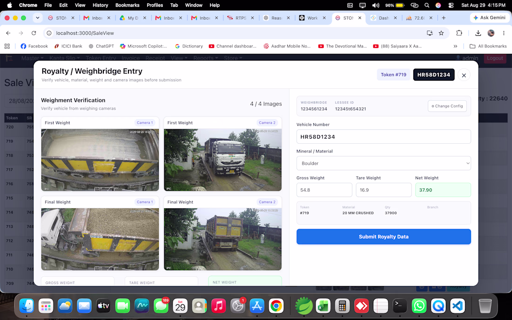This screenshot has width=512, height=320.
Task: Open Final Weight Camera 2 truck image
Action: (x=222, y=239)
